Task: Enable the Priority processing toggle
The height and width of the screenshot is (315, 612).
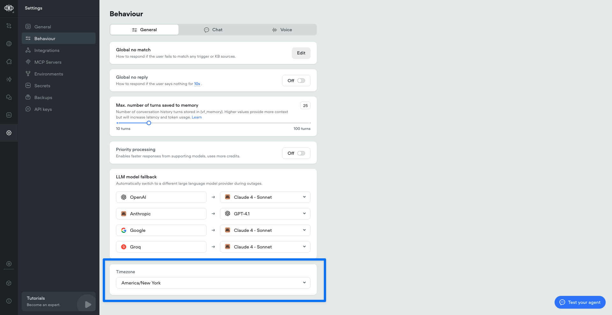Action: [301, 153]
